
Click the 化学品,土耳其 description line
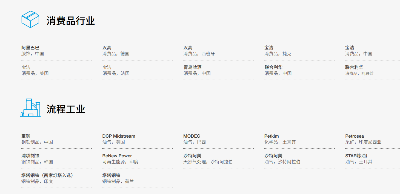point(280,142)
